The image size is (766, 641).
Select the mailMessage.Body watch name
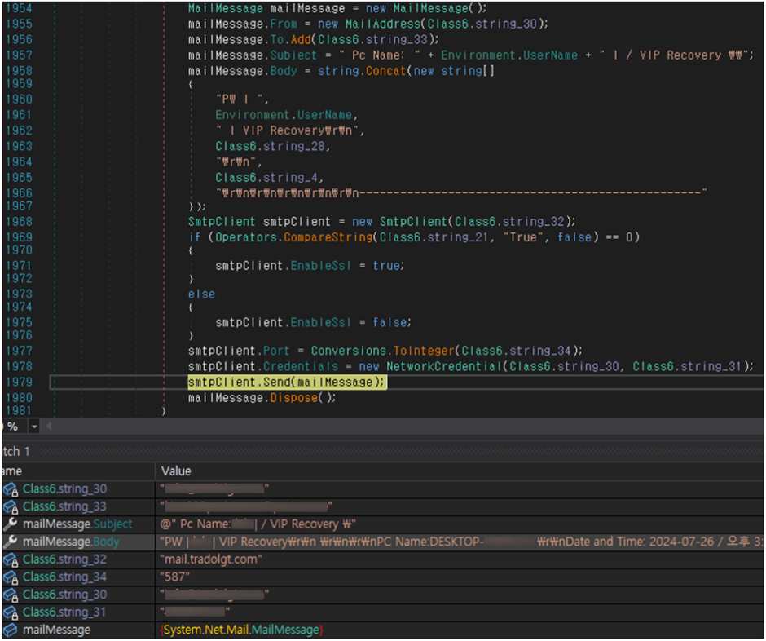click(72, 542)
